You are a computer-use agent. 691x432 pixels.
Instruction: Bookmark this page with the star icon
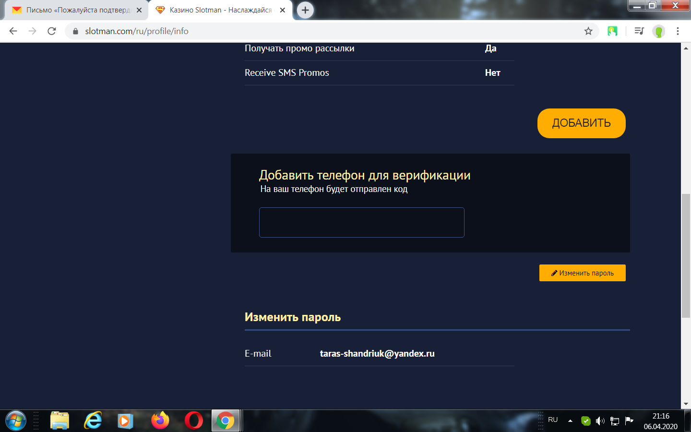[588, 31]
